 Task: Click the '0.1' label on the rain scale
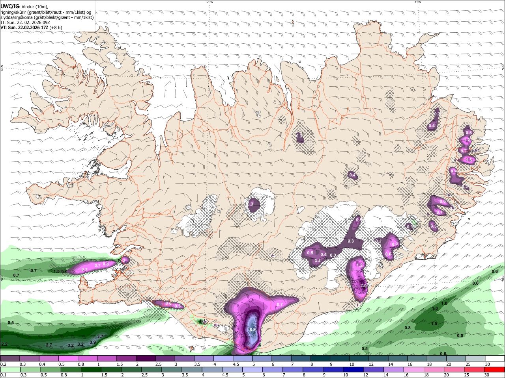click(4, 375)
